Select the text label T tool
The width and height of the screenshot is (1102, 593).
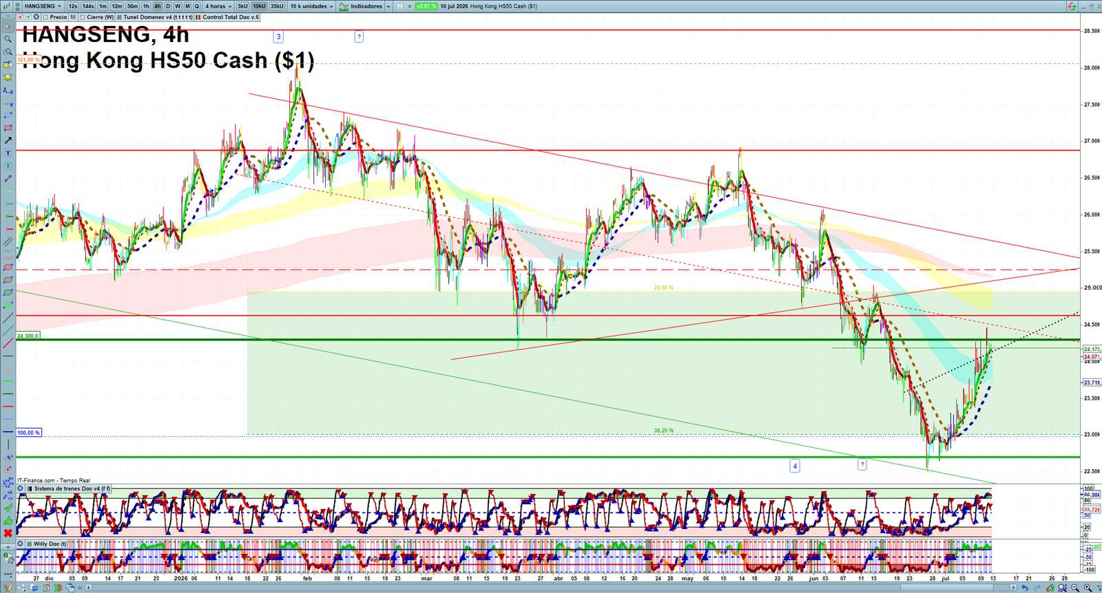(8, 153)
